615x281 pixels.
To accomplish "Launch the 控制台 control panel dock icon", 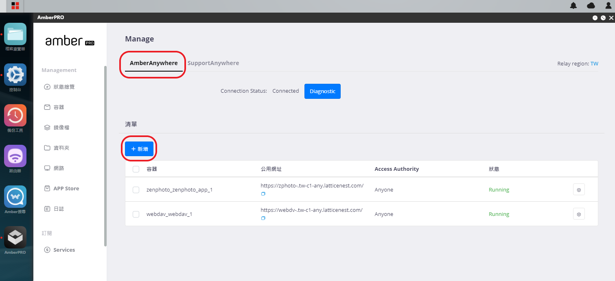I will coord(15,75).
